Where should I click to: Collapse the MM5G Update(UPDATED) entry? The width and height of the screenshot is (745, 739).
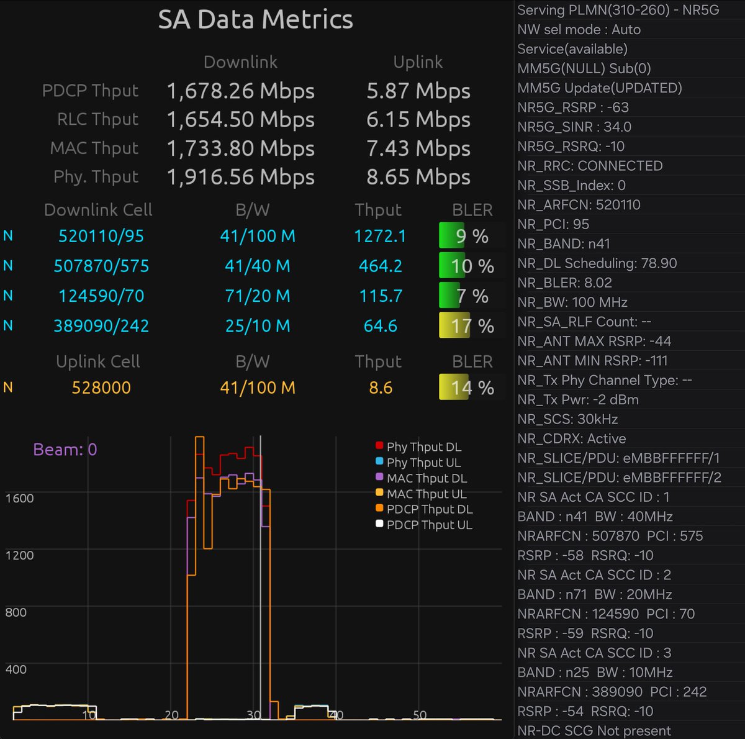600,88
